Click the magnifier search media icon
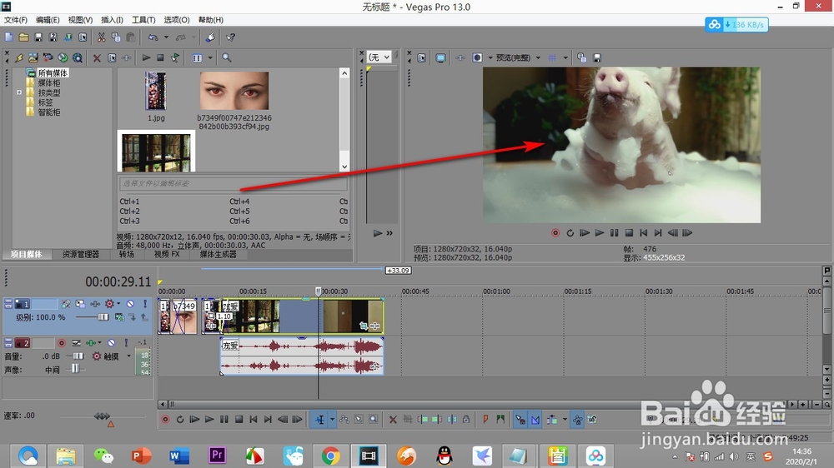 tap(227, 57)
